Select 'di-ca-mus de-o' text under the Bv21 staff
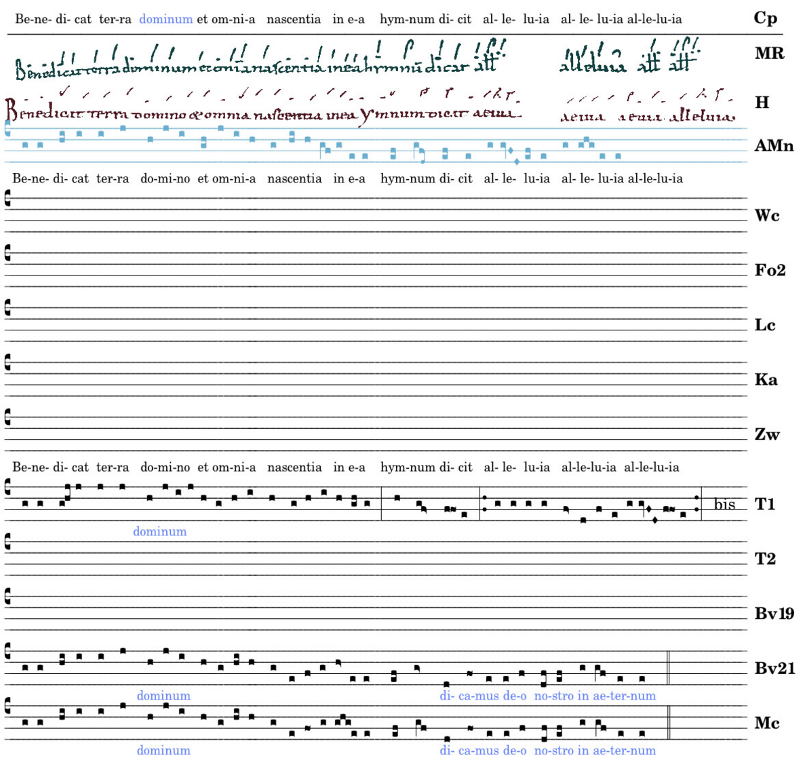Screen dimensions: 805x760 tap(482, 696)
